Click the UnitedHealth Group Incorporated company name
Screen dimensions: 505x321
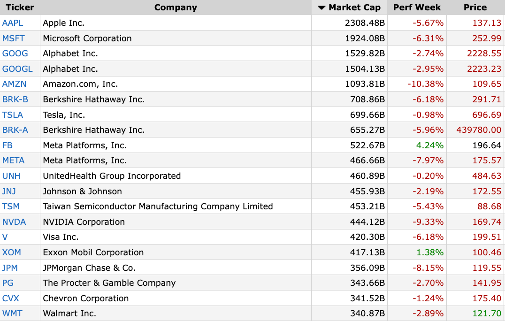(112, 176)
